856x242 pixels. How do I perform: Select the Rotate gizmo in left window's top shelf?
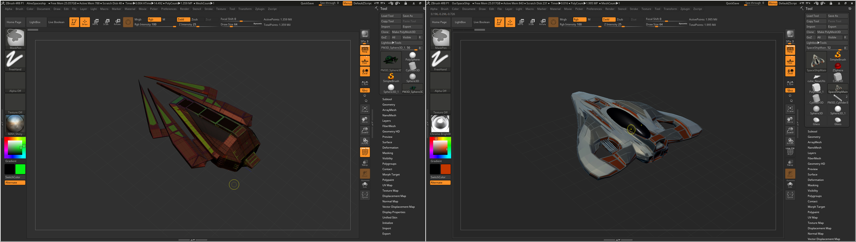pos(117,22)
